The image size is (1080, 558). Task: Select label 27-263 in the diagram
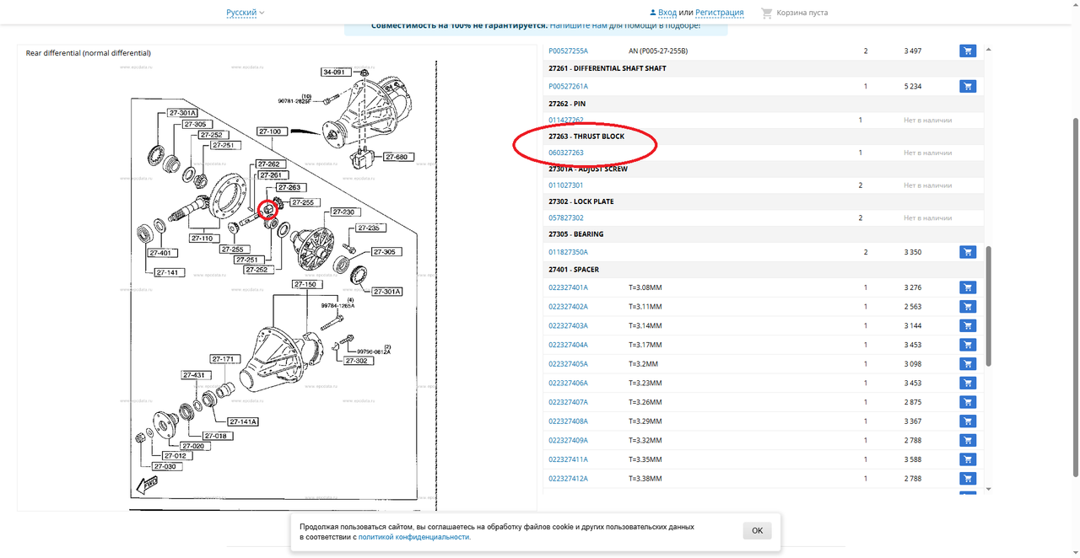pos(289,187)
